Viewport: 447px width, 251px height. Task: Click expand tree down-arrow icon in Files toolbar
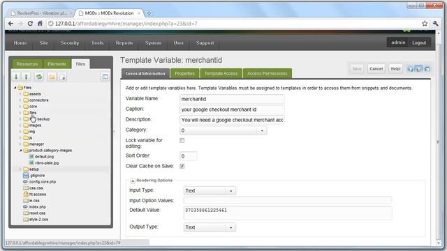coord(16,77)
